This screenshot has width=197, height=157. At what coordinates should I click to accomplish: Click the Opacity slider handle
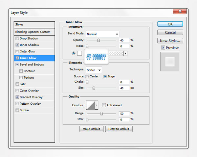(98, 40)
